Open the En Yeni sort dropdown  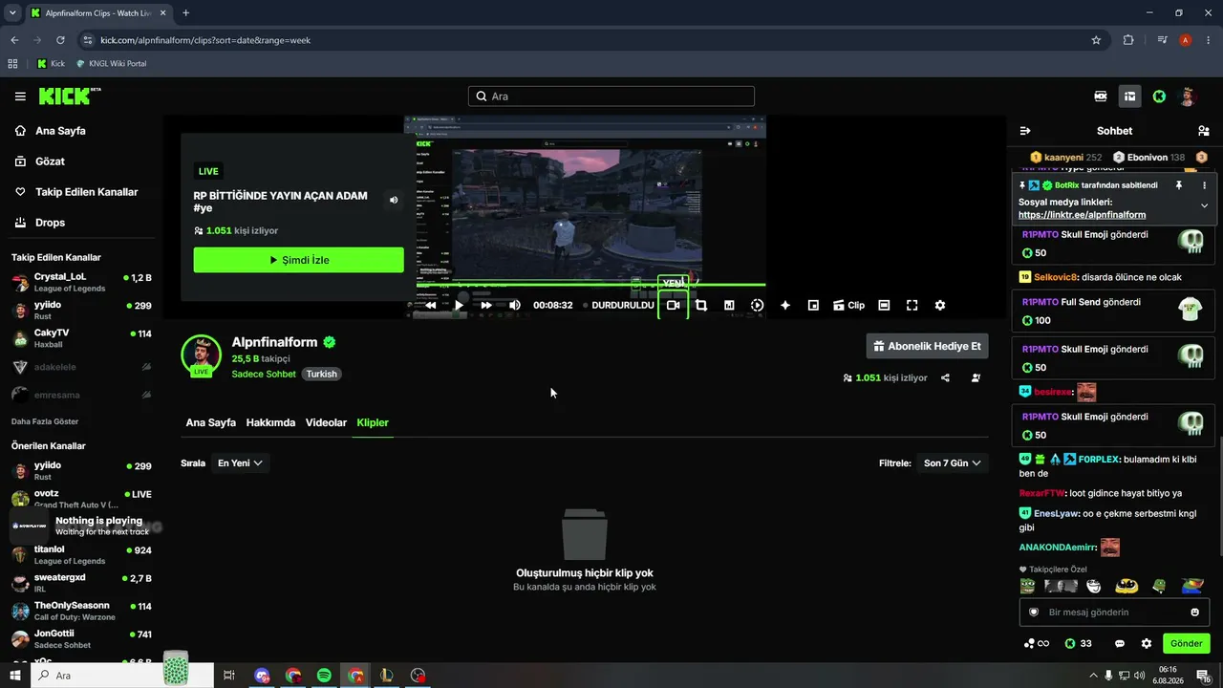pyautogui.click(x=240, y=462)
